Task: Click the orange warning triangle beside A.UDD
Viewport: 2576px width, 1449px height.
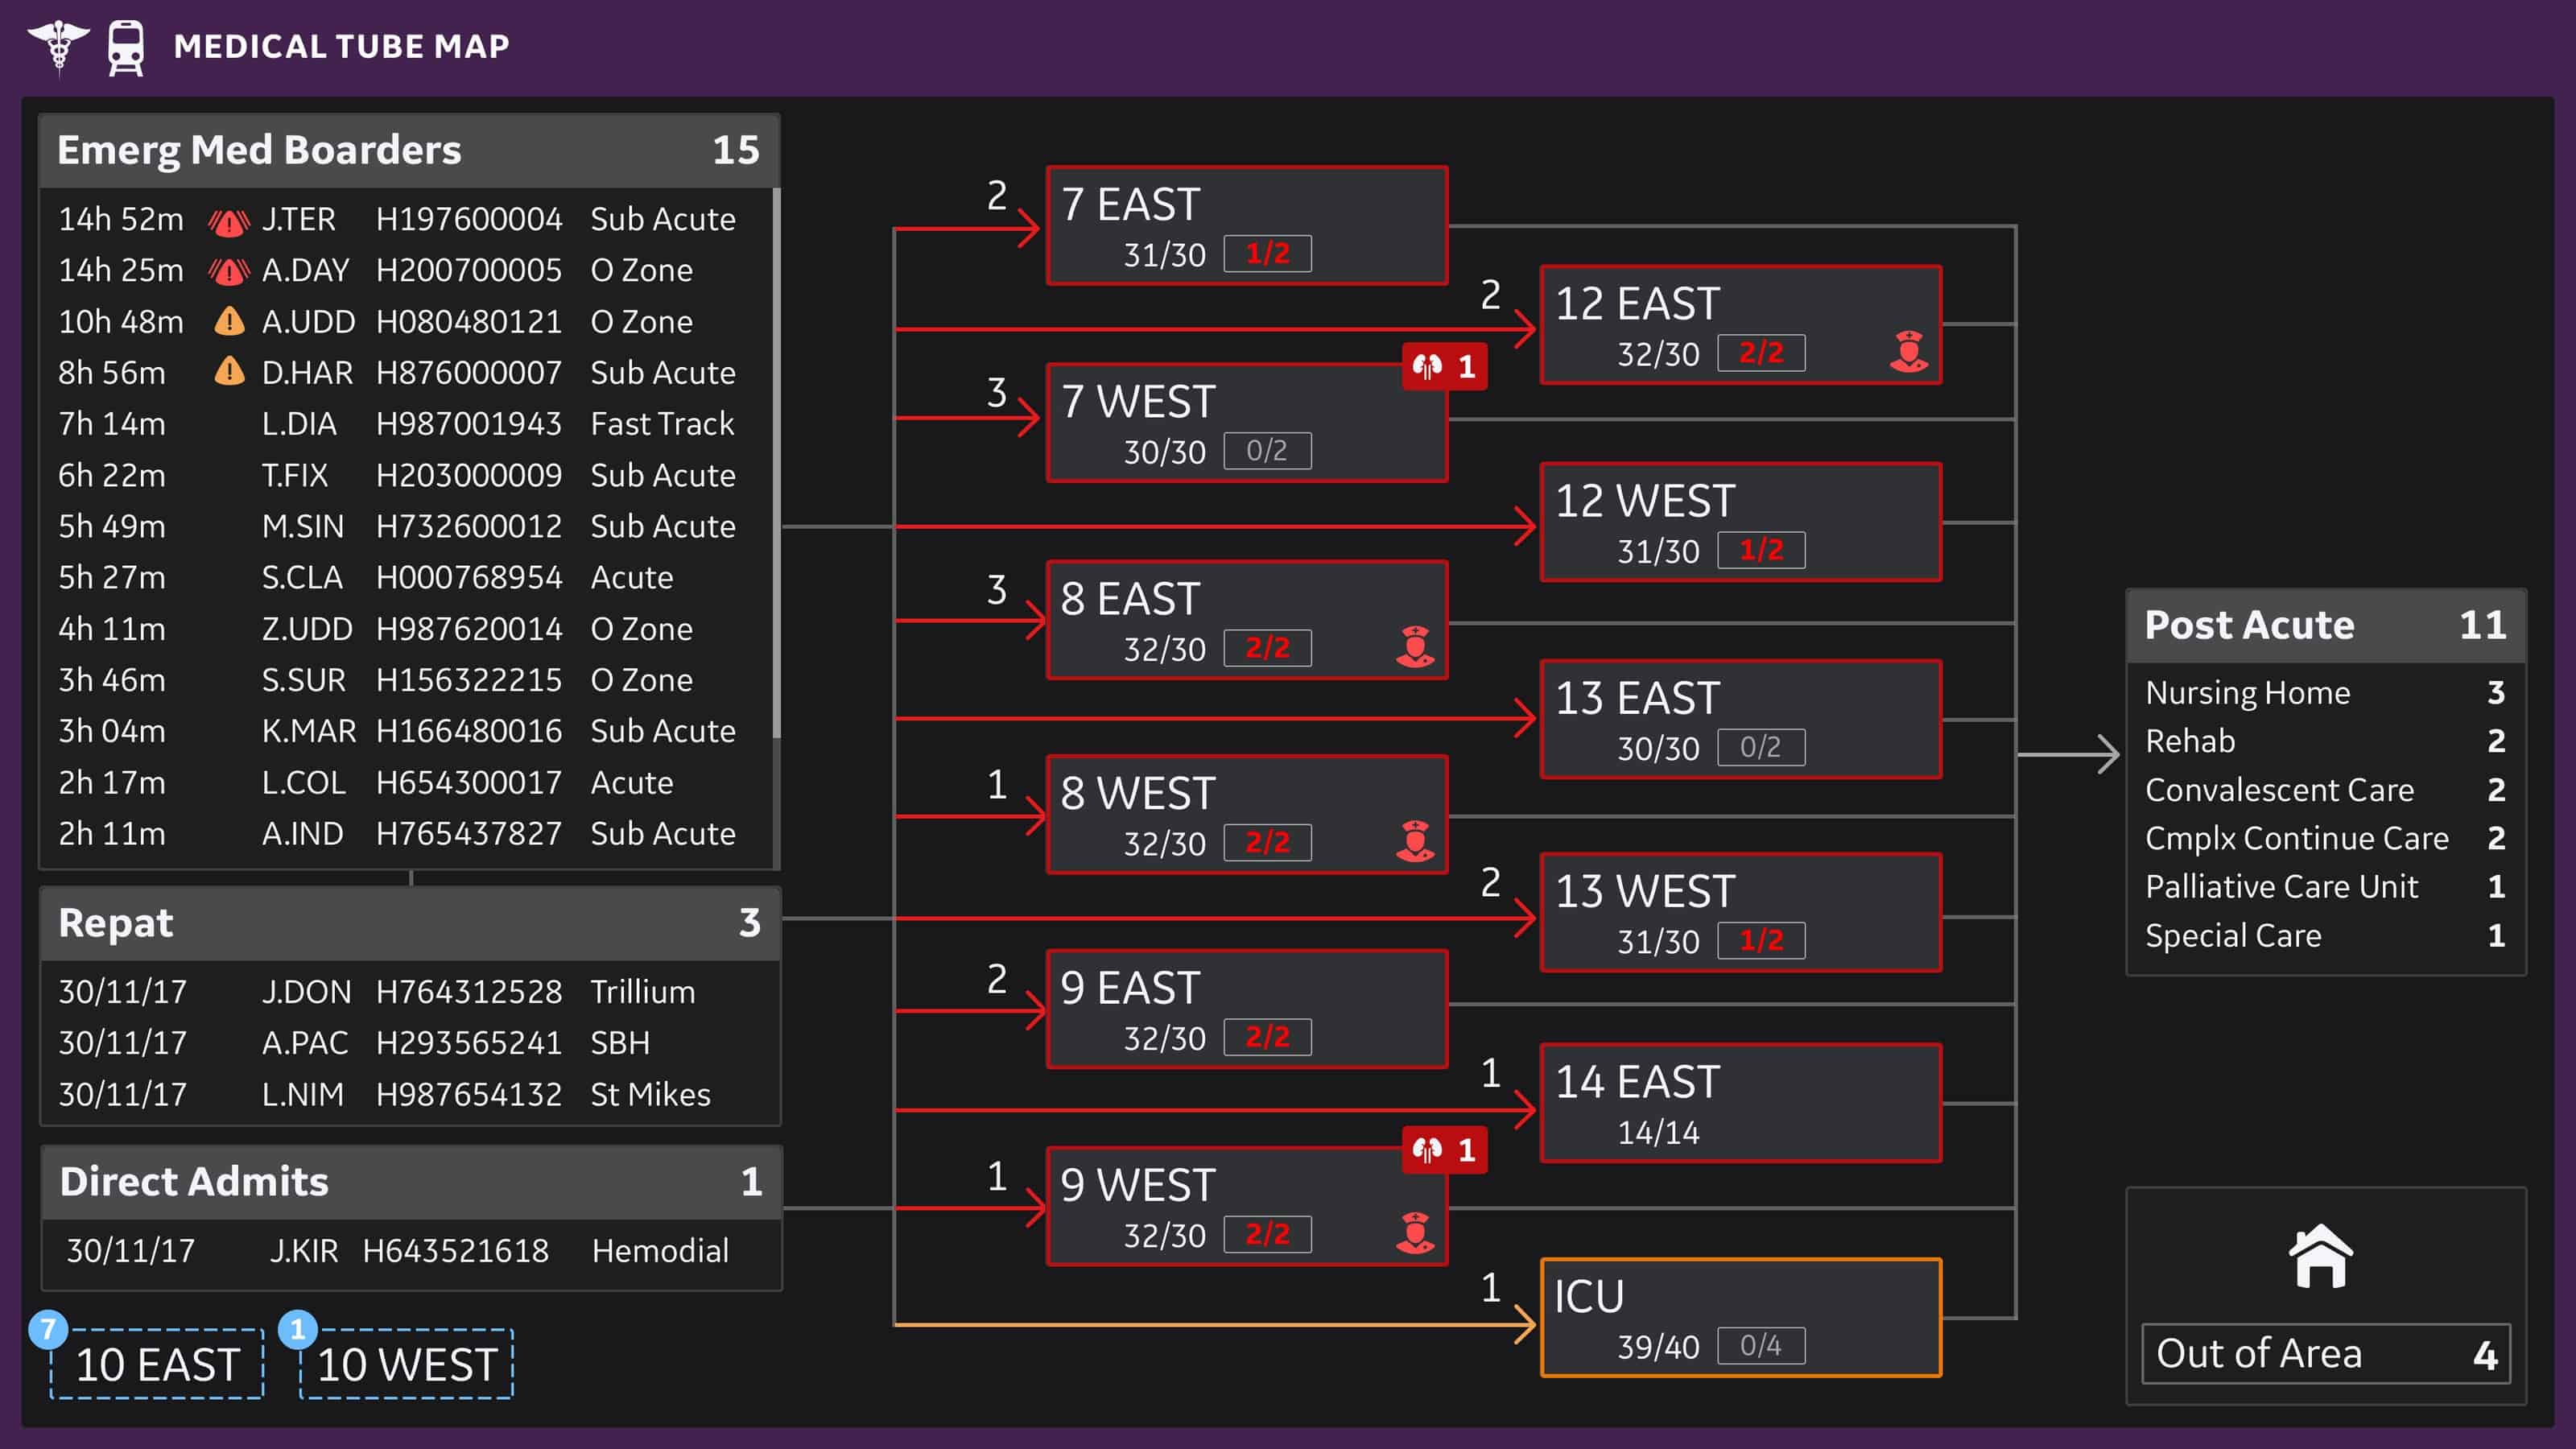Action: [x=229, y=322]
